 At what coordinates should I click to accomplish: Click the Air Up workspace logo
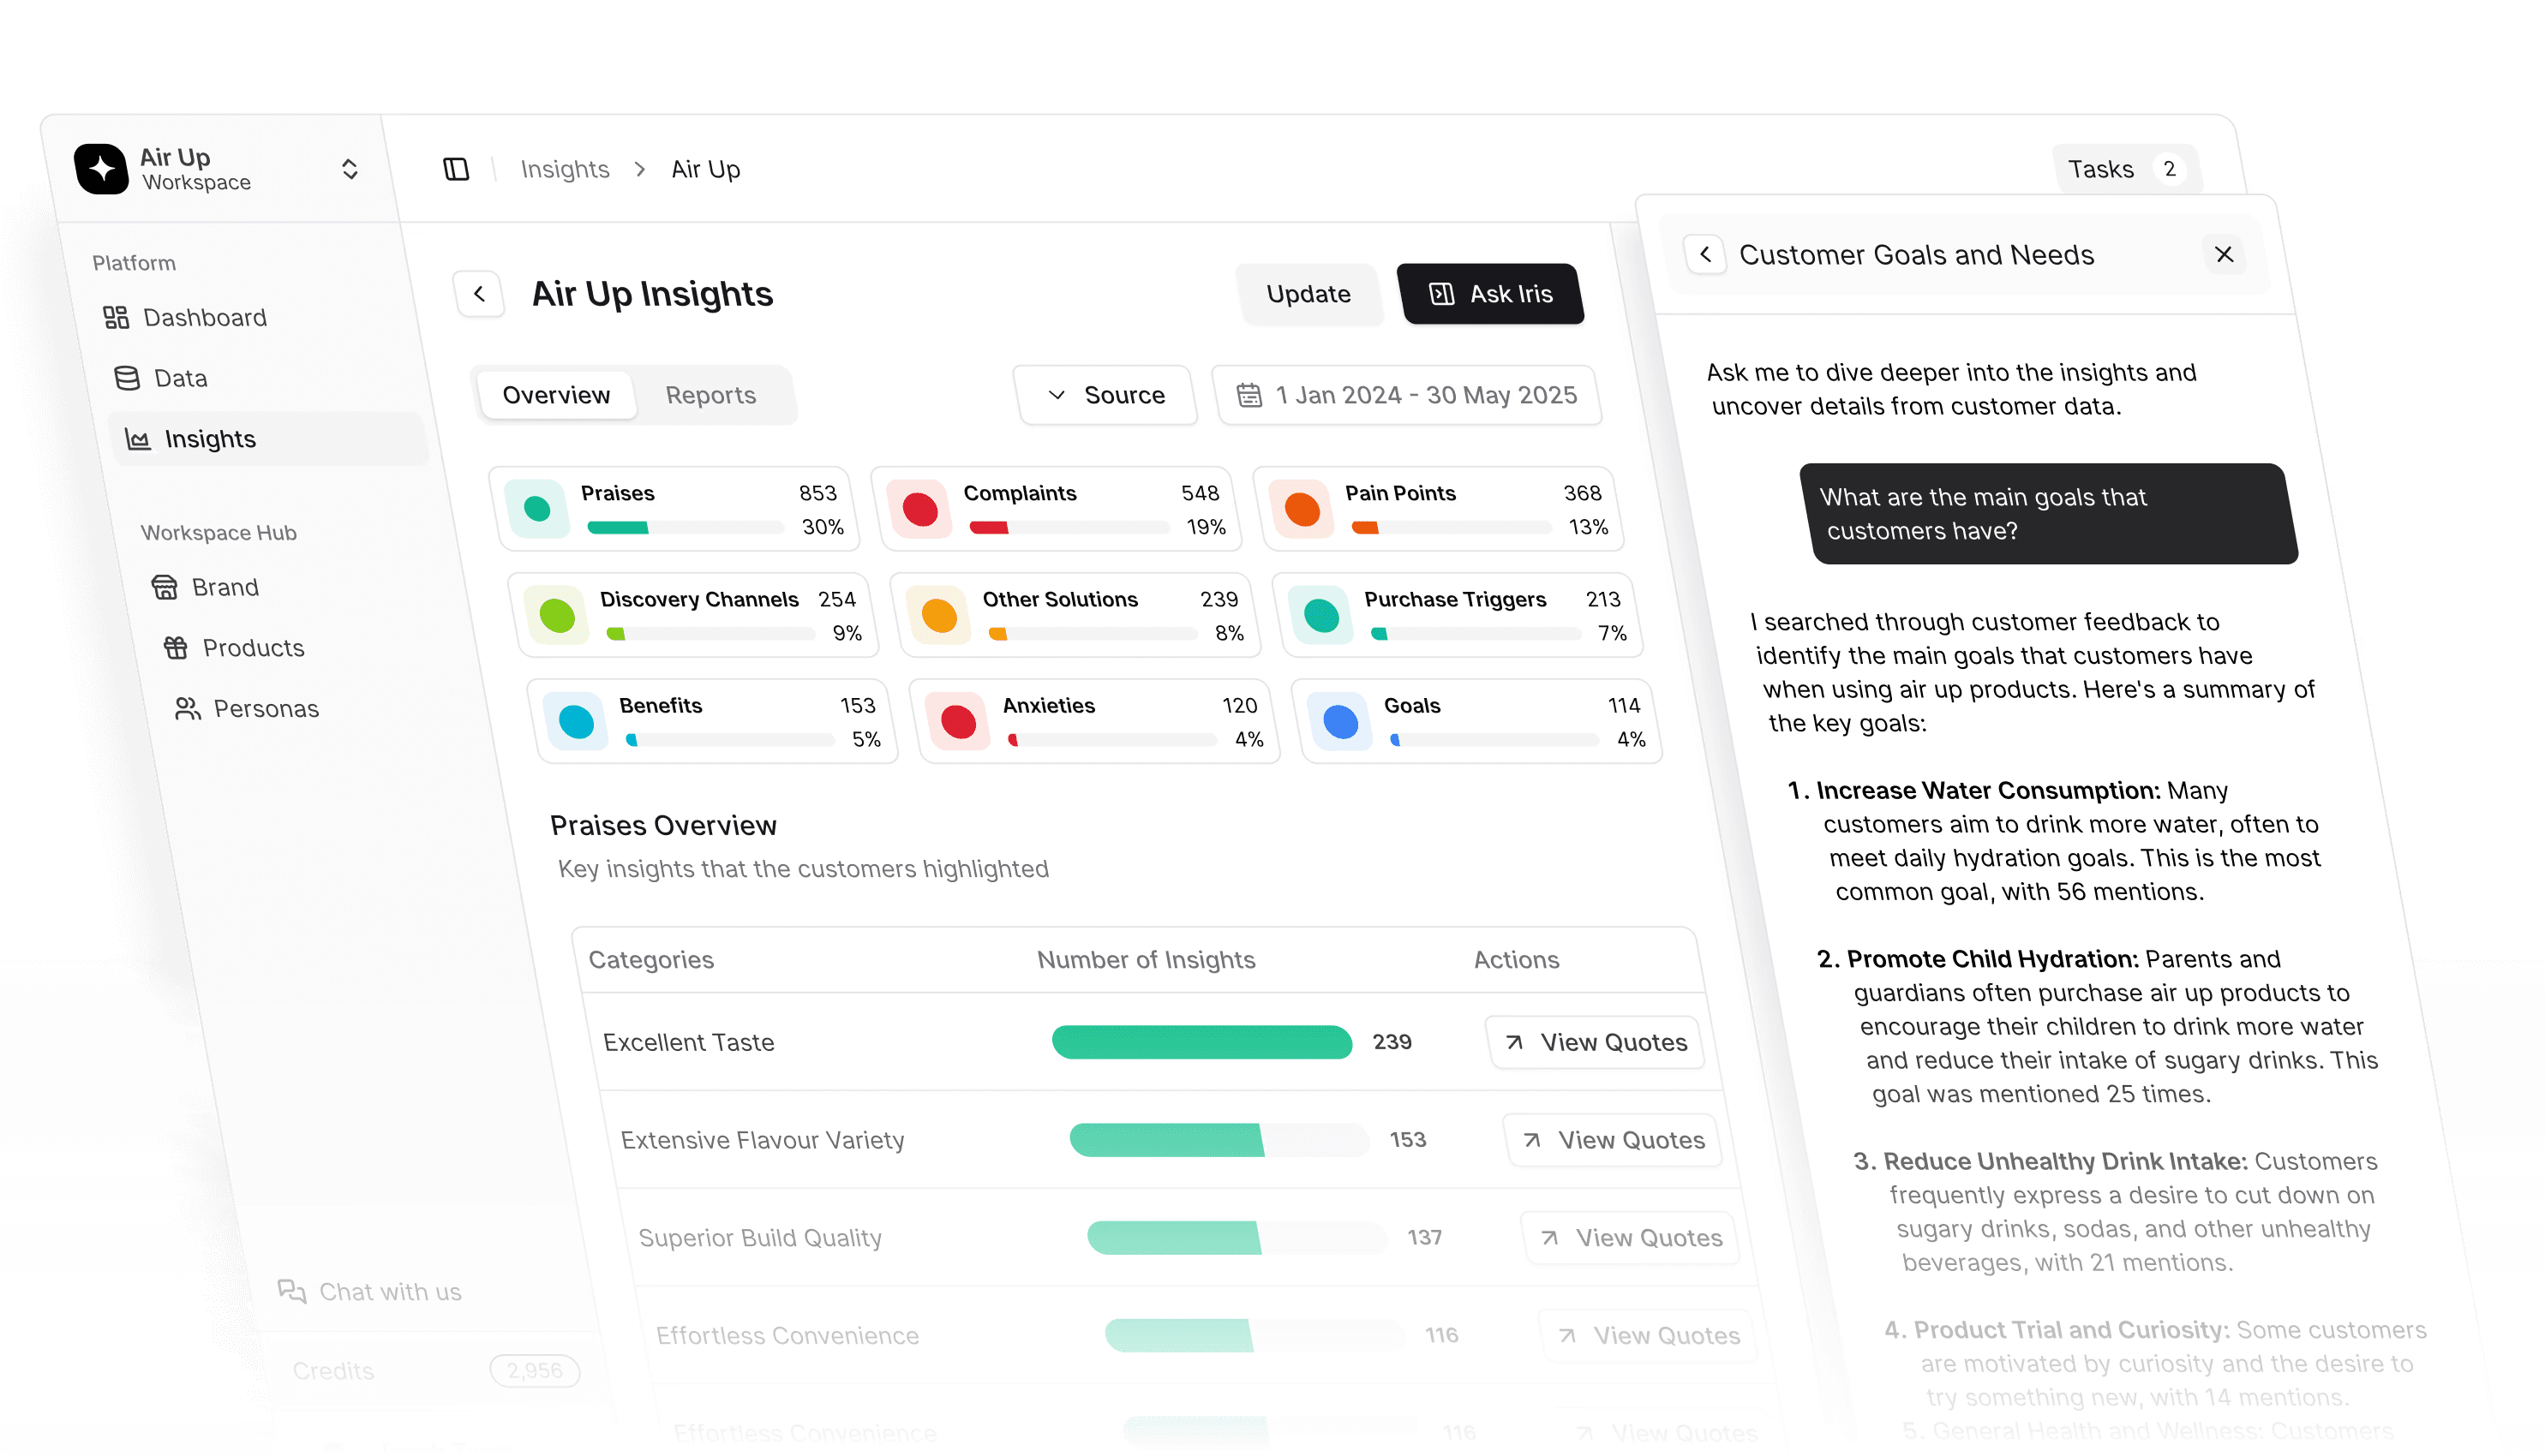click(101, 169)
